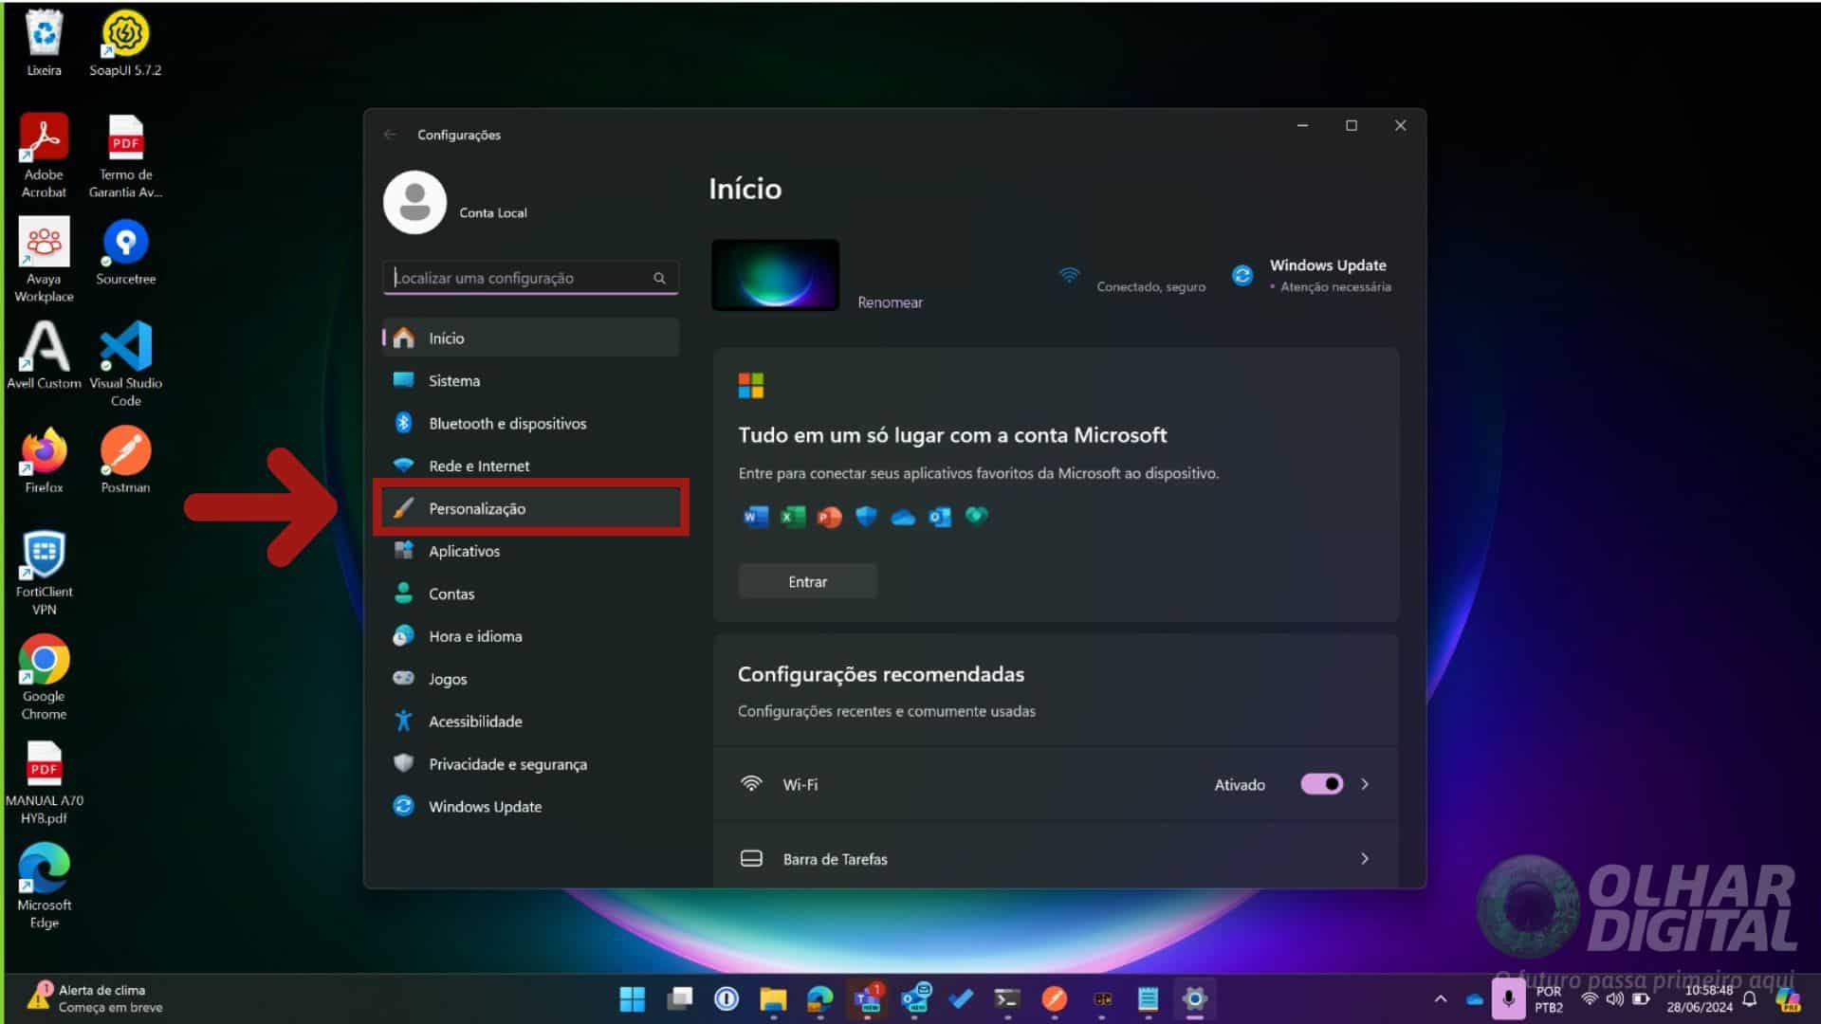The width and height of the screenshot is (1821, 1024).
Task: Click the Windows Update sidebar icon
Action: point(403,806)
